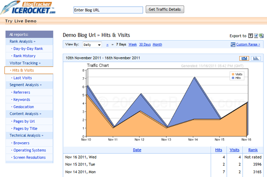Image resolution: width=267 pixels, height=177 pixels.
Task: Click the 'Traffic Chart' title
Action: [98, 65]
